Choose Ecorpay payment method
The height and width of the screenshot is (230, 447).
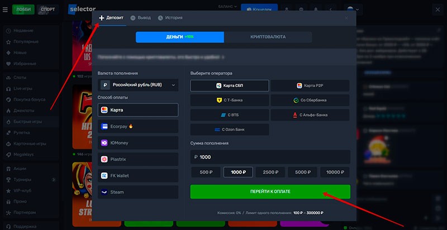point(137,127)
